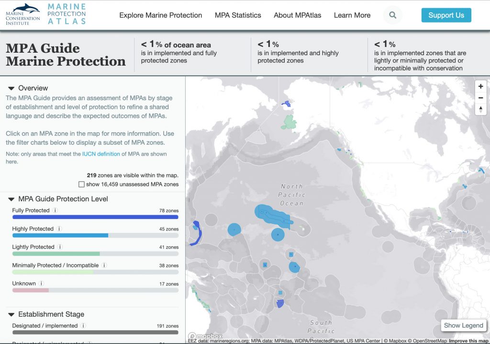Open info icon beside Lightly Protected
The width and height of the screenshot is (490, 344).
pyautogui.click(x=60, y=247)
